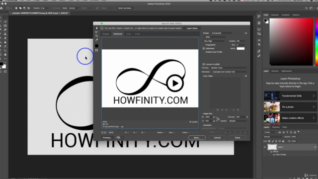The image size is (318, 179).
Task: Open the History panel icon in collapsed dock
Action: [259, 16]
